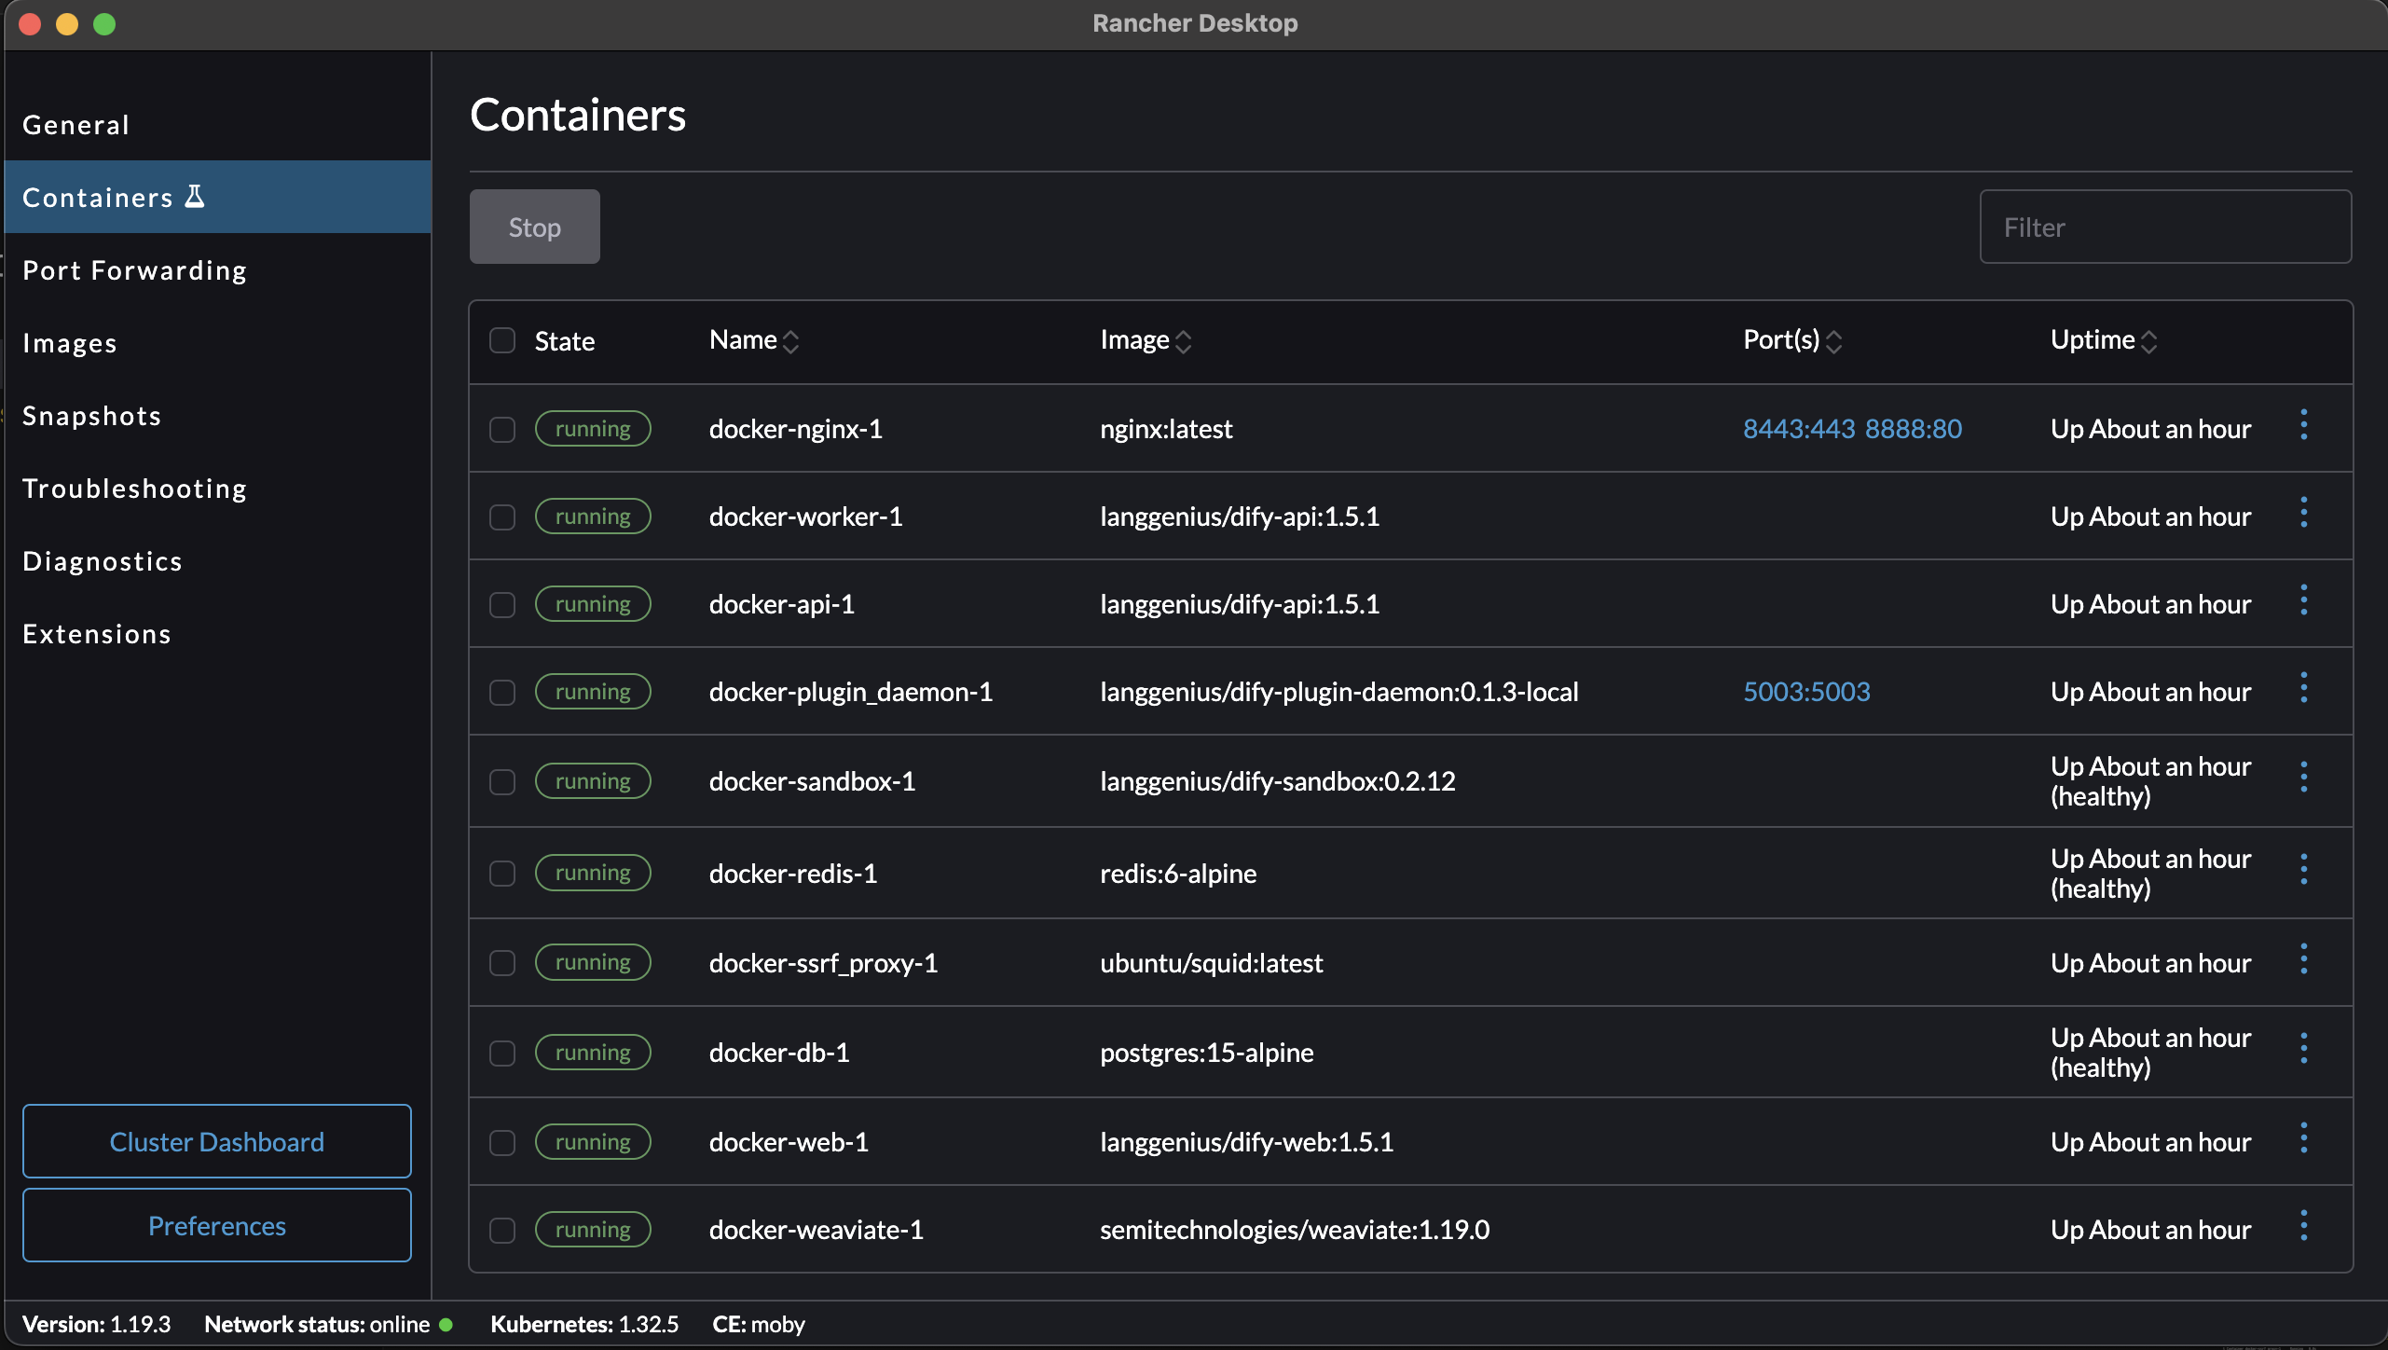The height and width of the screenshot is (1350, 2388).
Task: Open the actions menu for docker-plugin_daemon-1
Action: click(2303, 689)
